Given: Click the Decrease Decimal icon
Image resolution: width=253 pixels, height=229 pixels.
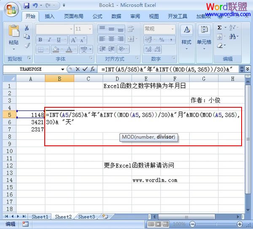Looking at the screenshot, I should click(x=157, y=49).
